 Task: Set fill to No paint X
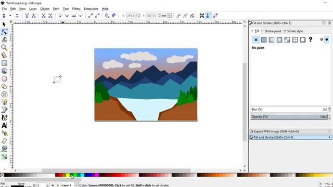(255, 39)
